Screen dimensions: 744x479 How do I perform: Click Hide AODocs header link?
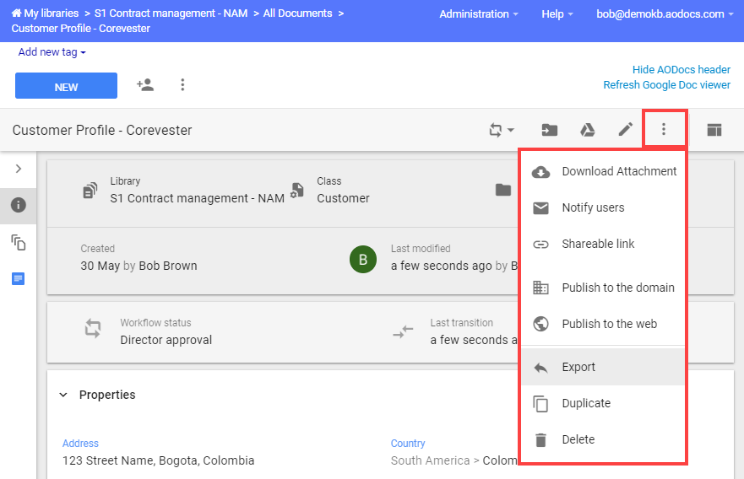tap(681, 70)
